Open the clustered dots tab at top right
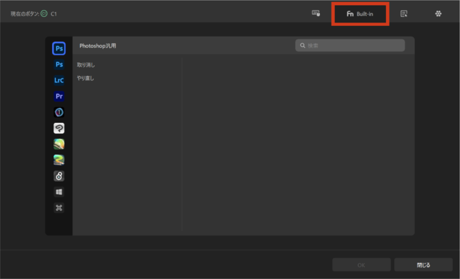The image size is (460, 279). pos(438,14)
